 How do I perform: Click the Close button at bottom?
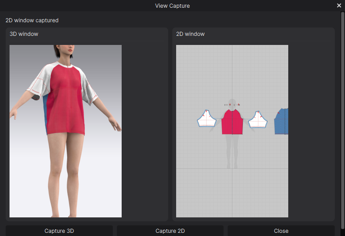[x=281, y=231]
